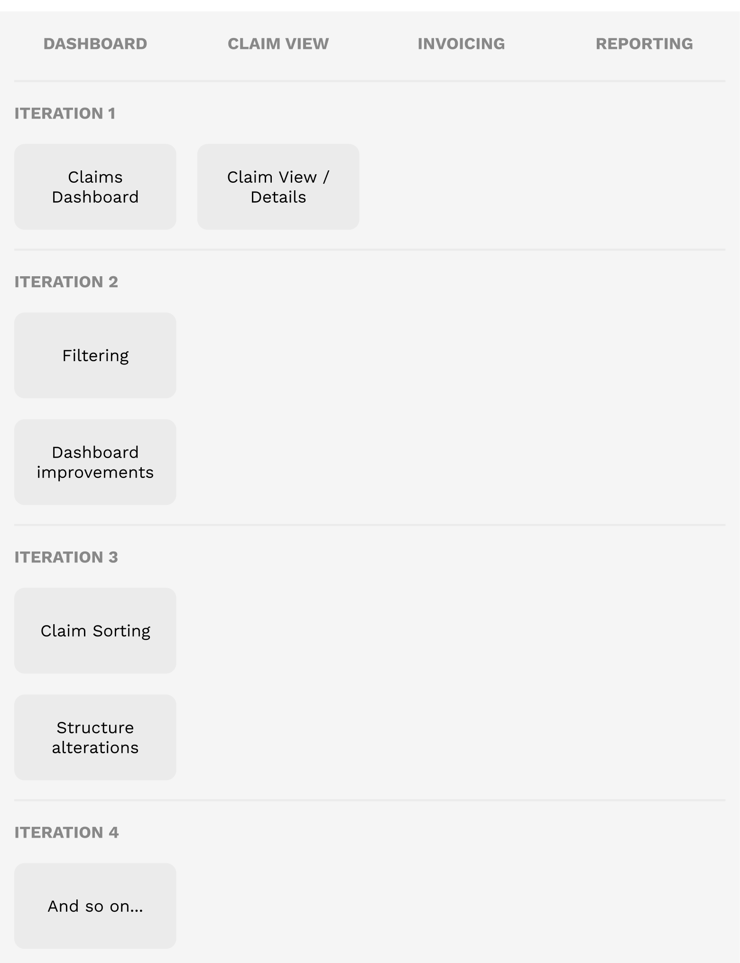
Task: Open the Claims Dashboard card
Action: 95,187
